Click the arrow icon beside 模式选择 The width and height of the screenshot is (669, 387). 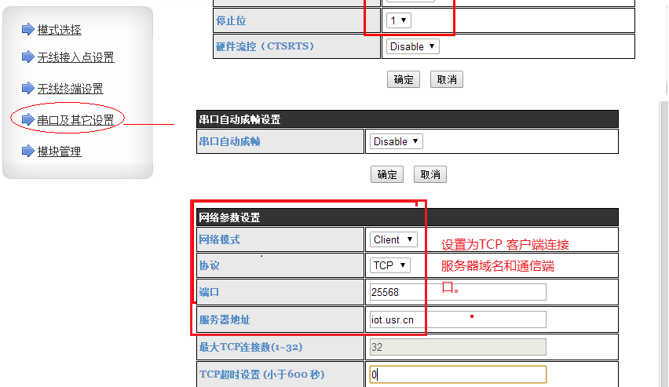[28, 30]
